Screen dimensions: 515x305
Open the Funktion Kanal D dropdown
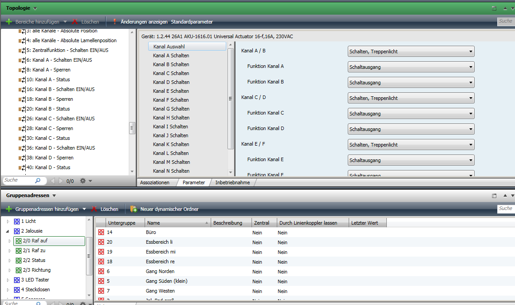(x=411, y=129)
